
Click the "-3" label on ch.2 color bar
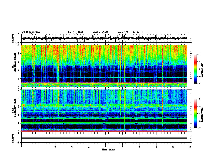point(199,99)
